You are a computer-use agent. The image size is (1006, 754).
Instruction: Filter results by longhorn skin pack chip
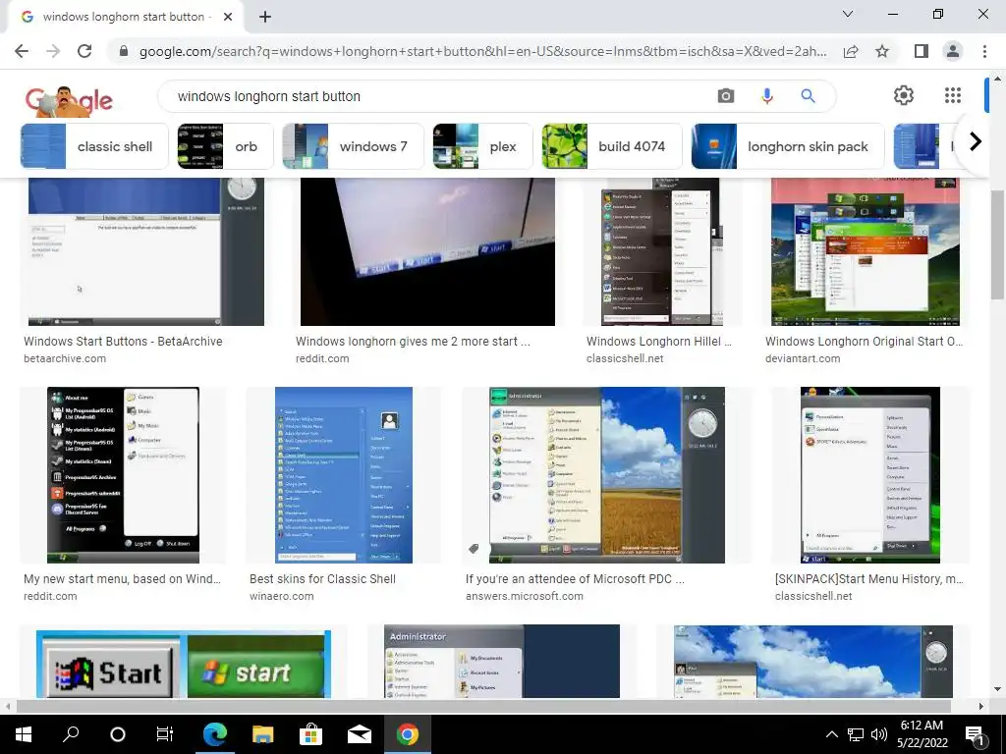(787, 146)
